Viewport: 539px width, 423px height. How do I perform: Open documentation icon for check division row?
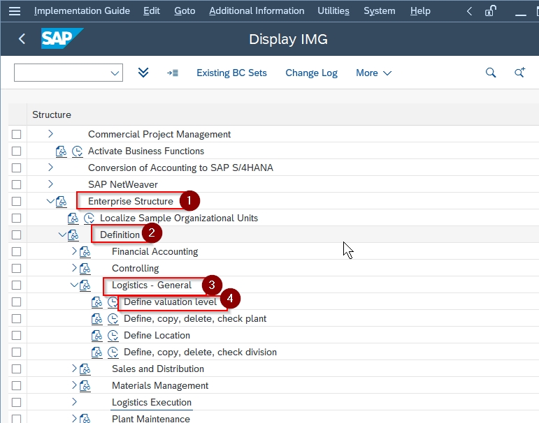pyautogui.click(x=97, y=352)
